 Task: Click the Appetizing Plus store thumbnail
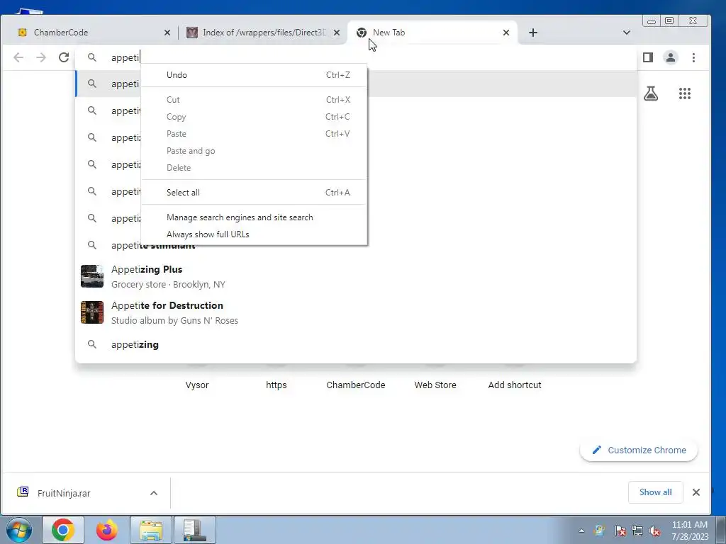coord(92,276)
